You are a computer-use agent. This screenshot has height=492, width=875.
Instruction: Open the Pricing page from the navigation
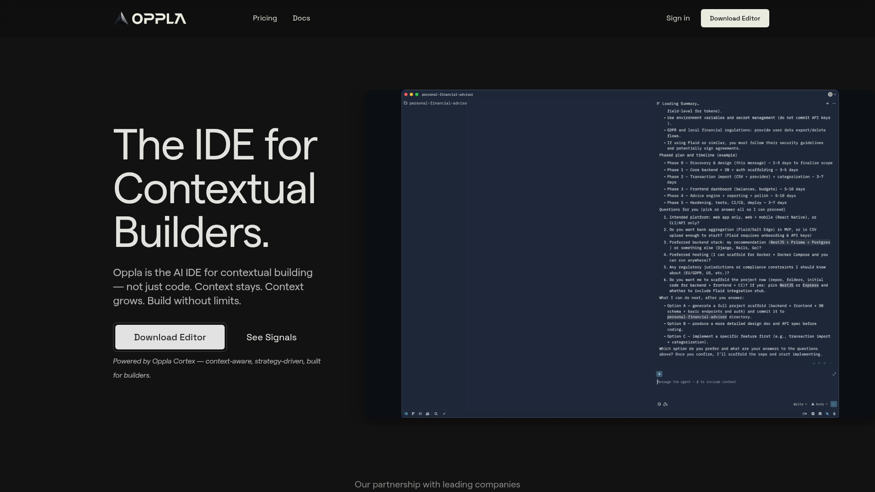[x=265, y=18]
